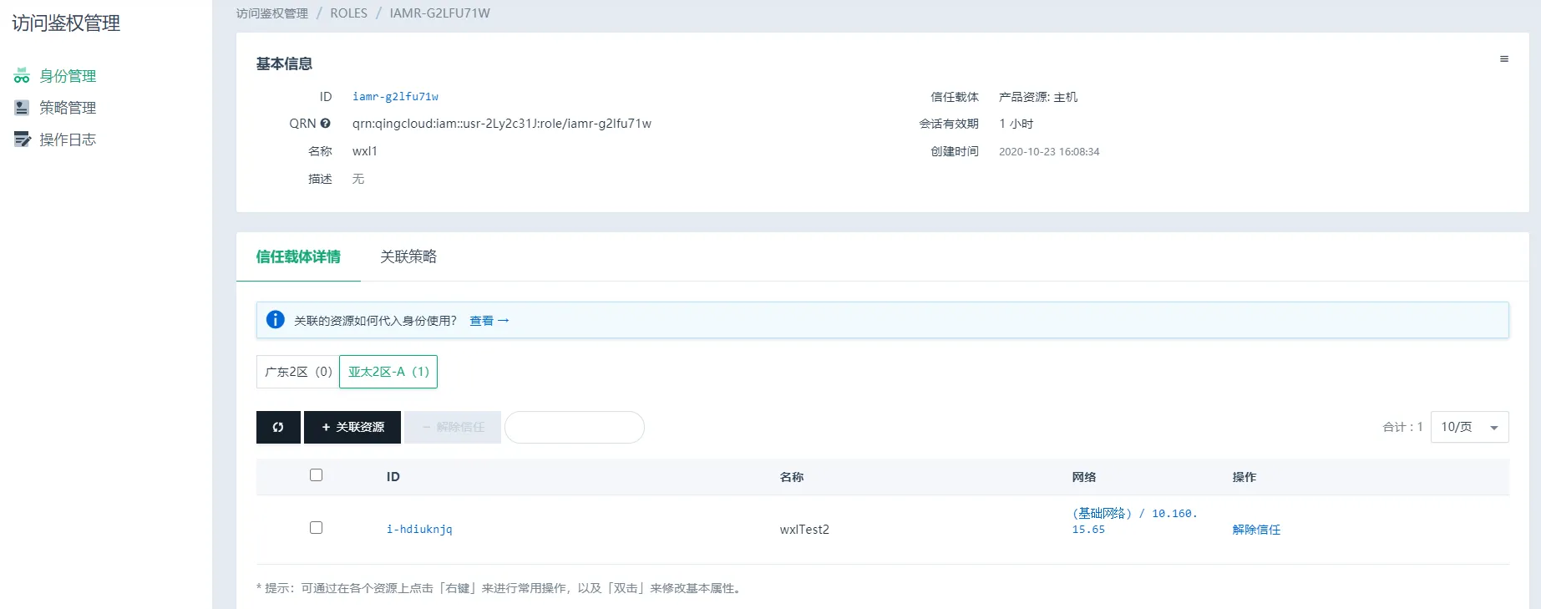Click + 关联资源 button
This screenshot has width=1541, height=609.
click(352, 427)
